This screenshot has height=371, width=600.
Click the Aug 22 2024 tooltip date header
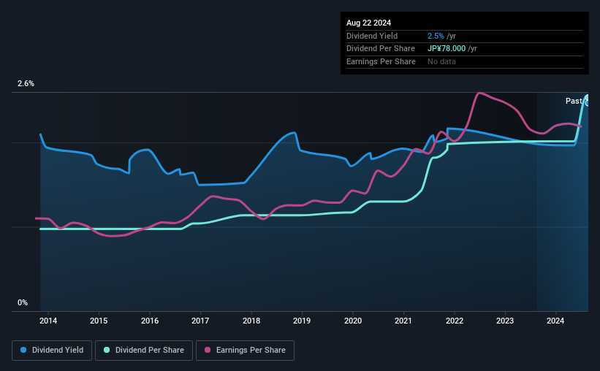367,23
